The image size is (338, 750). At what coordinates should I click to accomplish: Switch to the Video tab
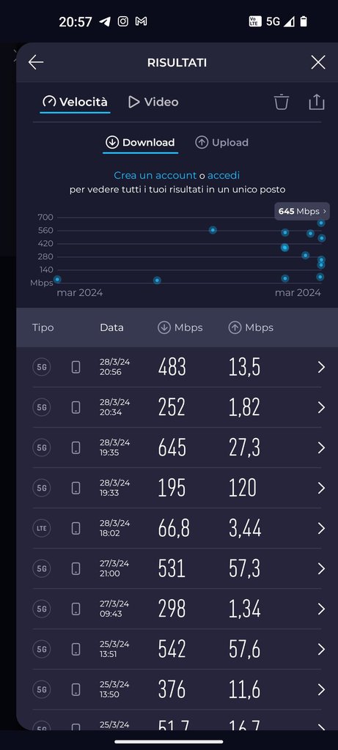point(153,102)
